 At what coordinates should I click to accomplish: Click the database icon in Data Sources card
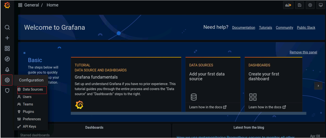pos(194,97)
